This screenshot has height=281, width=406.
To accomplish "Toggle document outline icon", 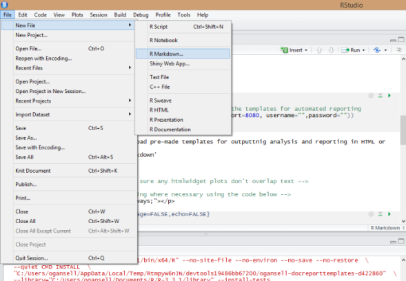I will coord(398,50).
